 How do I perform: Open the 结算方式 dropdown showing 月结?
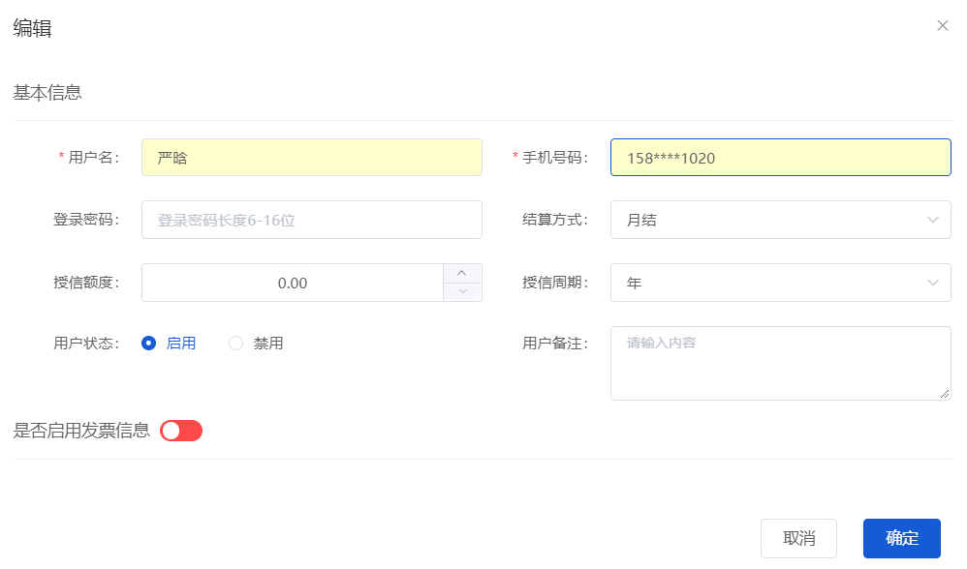(x=780, y=220)
